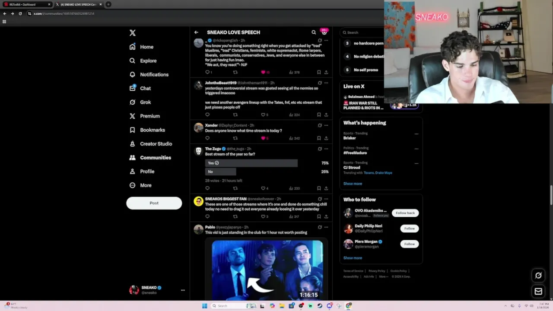The height and width of the screenshot is (311, 553).
Task: Share SNEAKOS BIGGEST FAN's post
Action: (326, 216)
